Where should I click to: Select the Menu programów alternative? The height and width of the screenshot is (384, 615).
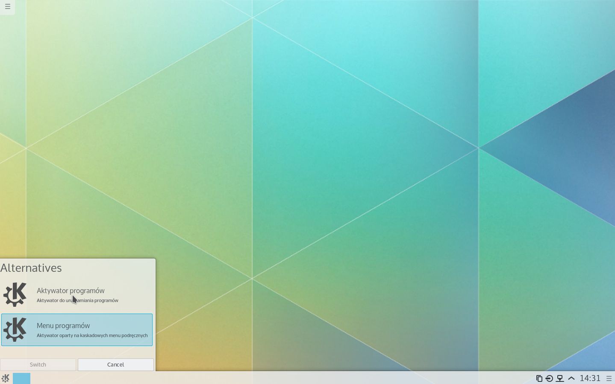pos(77,330)
